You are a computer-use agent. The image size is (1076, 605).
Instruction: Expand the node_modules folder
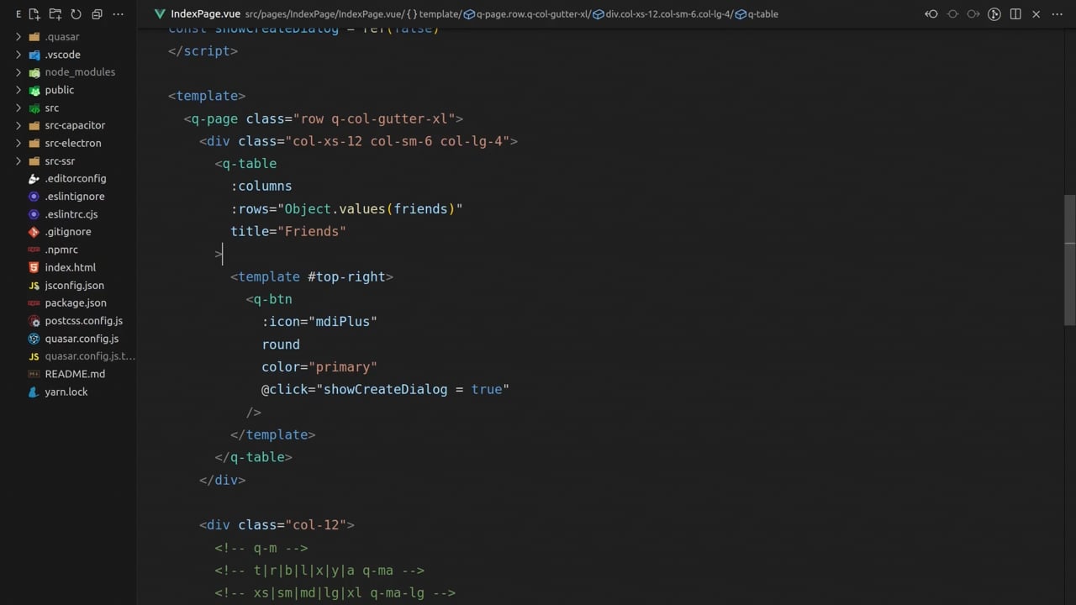pos(18,72)
